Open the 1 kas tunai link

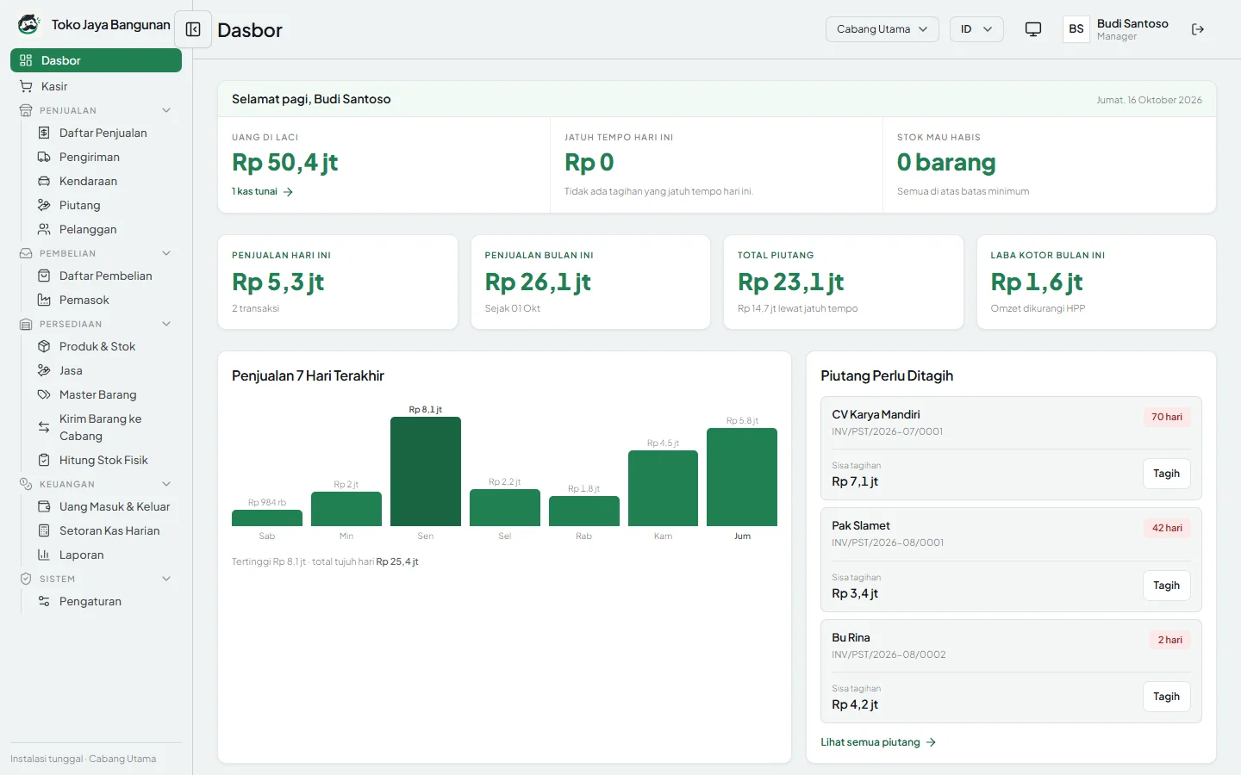[x=263, y=191]
